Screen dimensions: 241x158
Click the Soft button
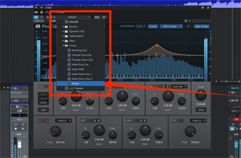click(43, 110)
